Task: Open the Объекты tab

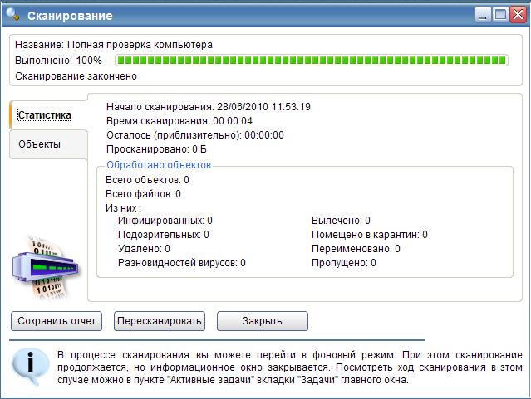Action: (x=40, y=144)
